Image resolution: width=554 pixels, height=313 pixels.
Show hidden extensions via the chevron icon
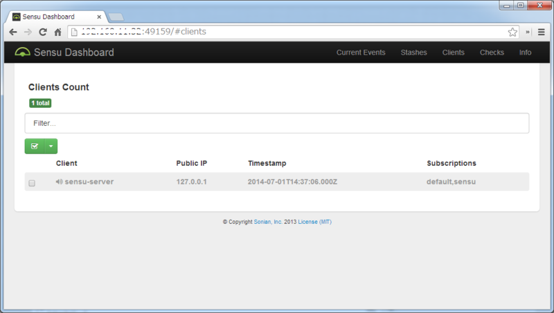(x=528, y=32)
